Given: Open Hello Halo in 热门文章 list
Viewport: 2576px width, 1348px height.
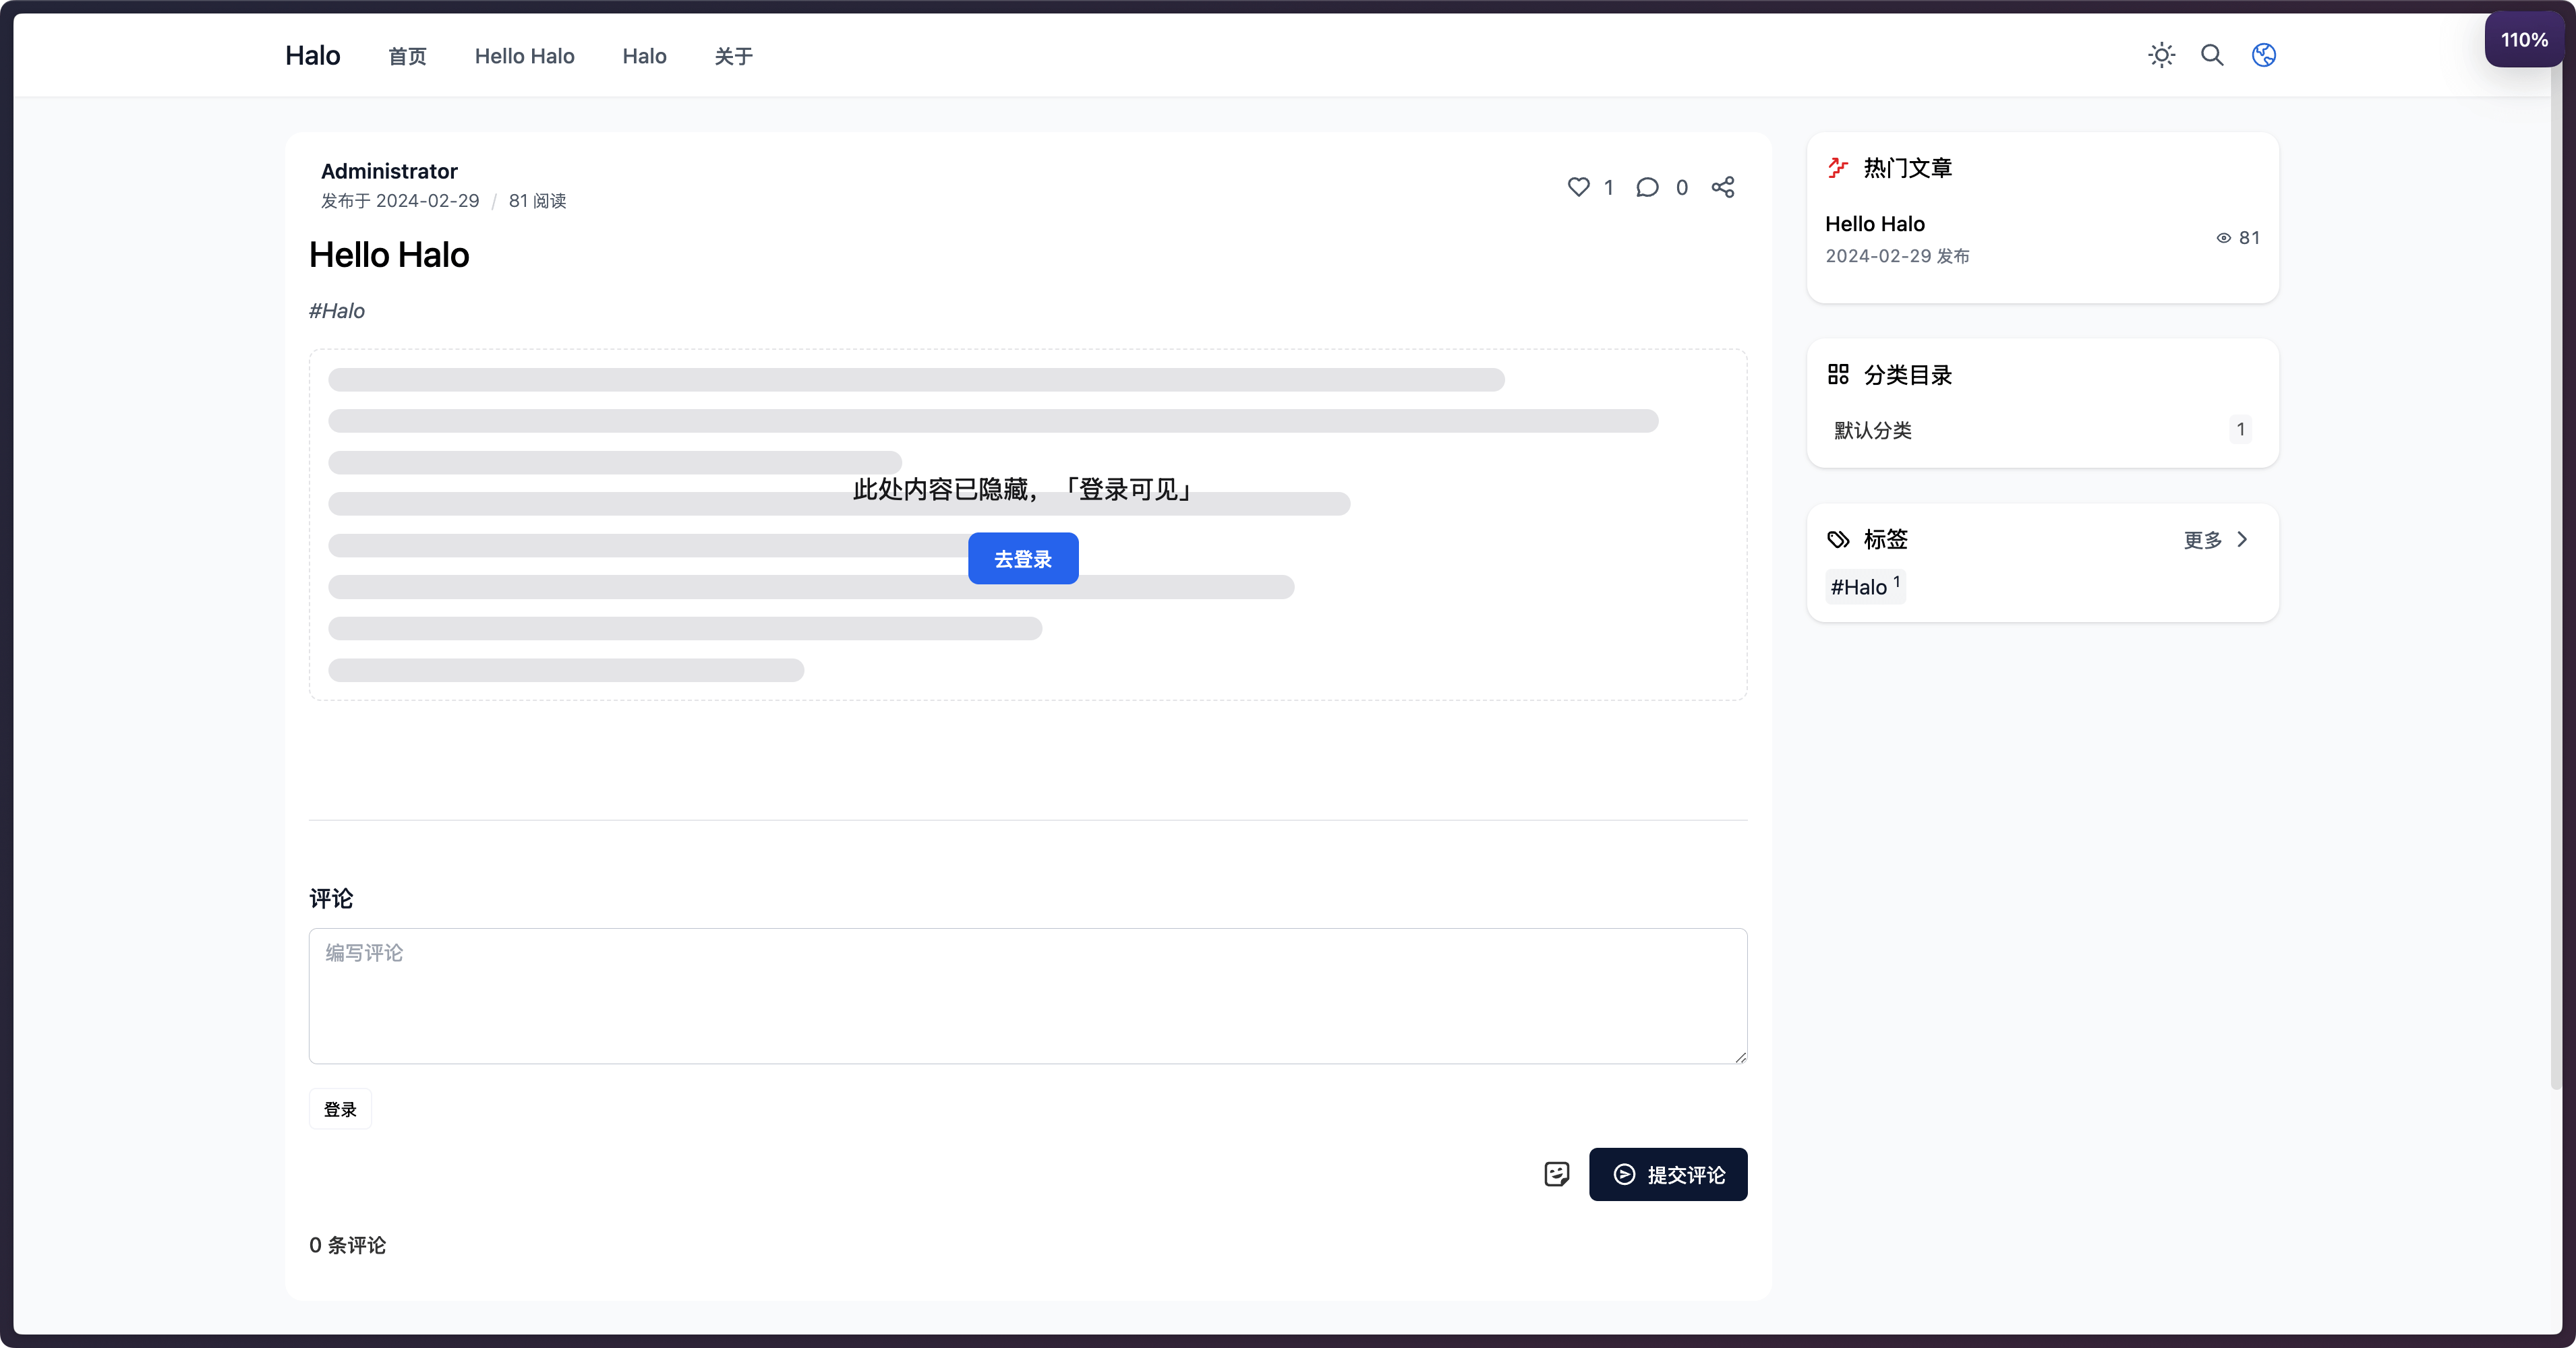Looking at the screenshot, I should point(1875,224).
